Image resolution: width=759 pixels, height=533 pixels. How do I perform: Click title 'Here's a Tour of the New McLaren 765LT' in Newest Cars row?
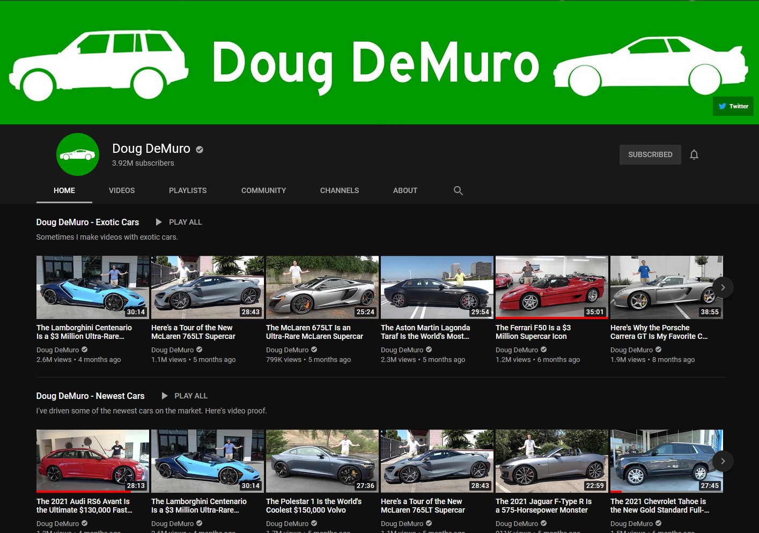[x=423, y=506]
